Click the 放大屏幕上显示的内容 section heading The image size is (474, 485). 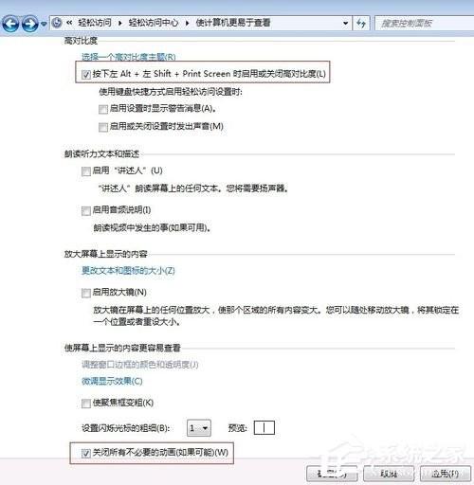pyautogui.click(x=106, y=254)
